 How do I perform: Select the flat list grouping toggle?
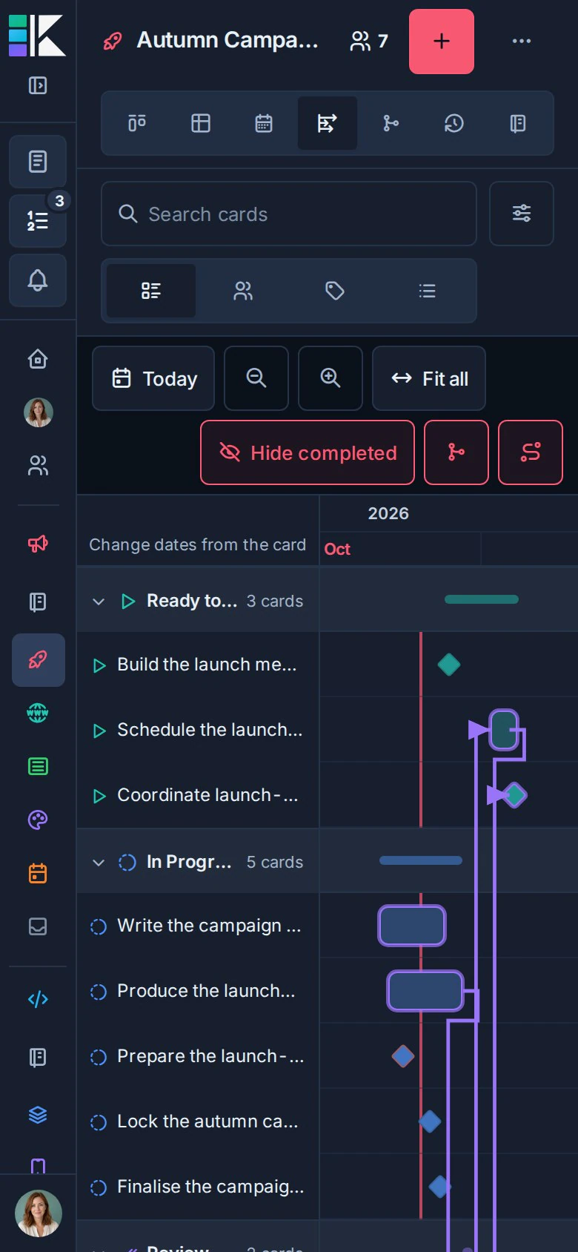click(x=427, y=291)
